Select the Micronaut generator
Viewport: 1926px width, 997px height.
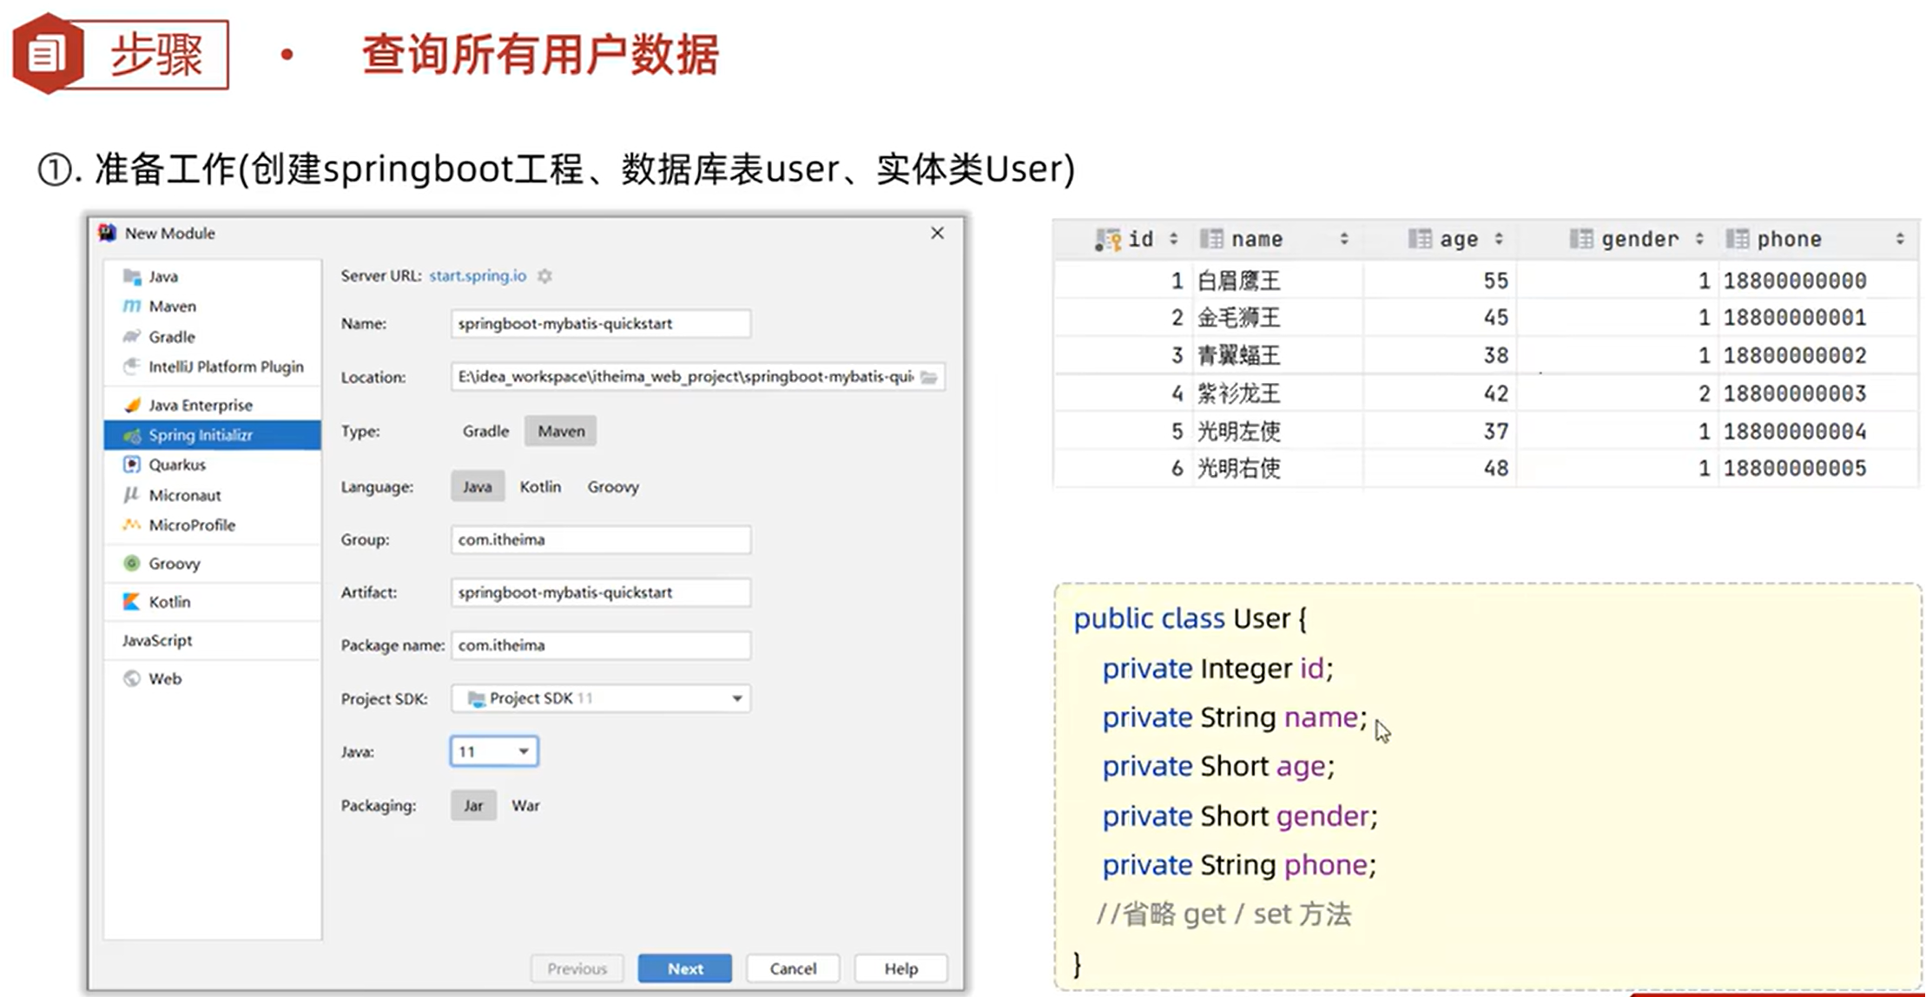pos(185,495)
